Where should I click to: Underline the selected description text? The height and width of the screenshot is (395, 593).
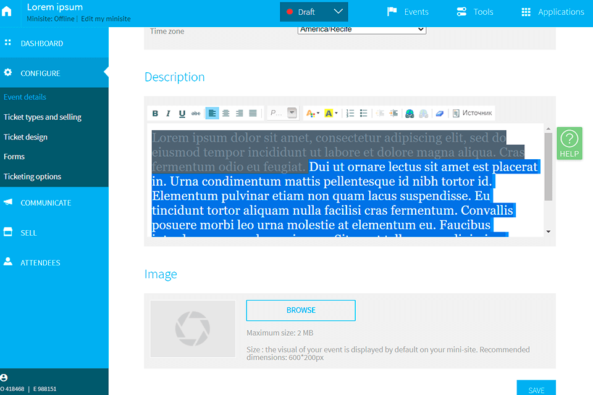click(182, 113)
